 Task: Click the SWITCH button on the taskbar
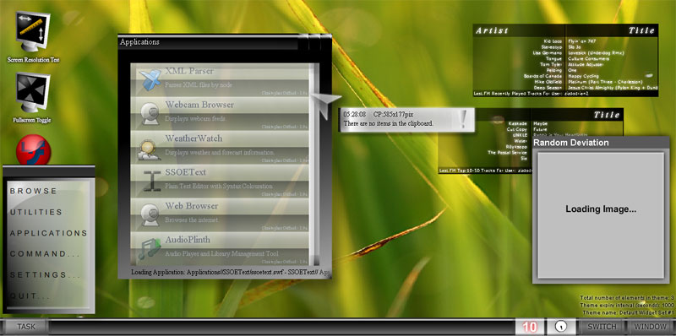[x=602, y=327]
